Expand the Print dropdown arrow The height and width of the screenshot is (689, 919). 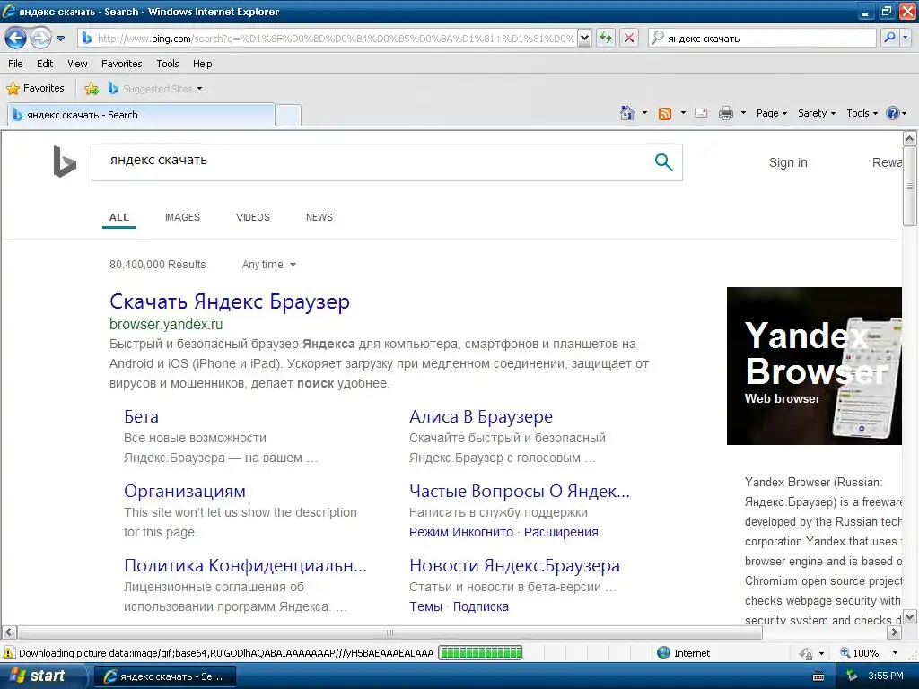click(743, 113)
